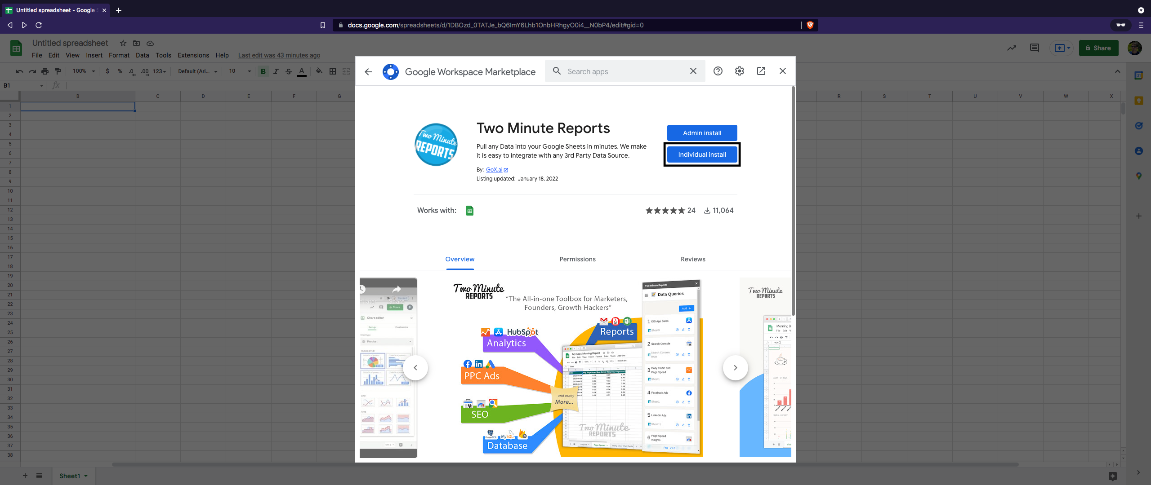Show next carousel screenshot
The image size is (1151, 485).
736,368
